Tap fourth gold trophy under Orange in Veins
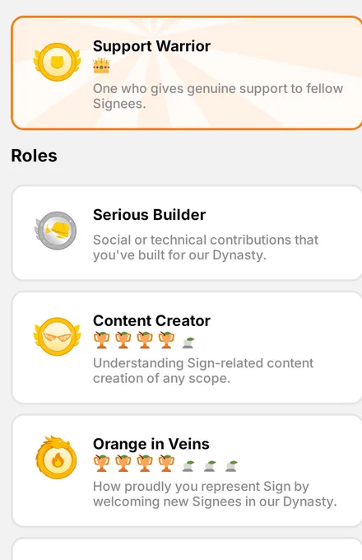 (x=166, y=463)
